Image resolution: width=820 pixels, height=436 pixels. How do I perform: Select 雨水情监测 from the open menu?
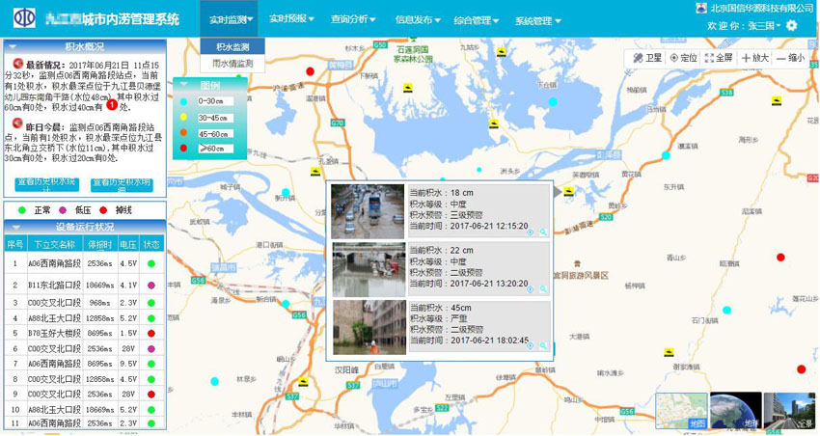232,63
